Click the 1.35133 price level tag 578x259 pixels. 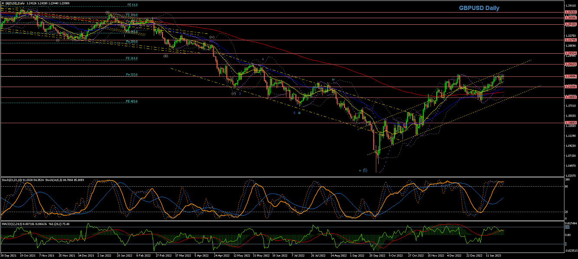570,24
